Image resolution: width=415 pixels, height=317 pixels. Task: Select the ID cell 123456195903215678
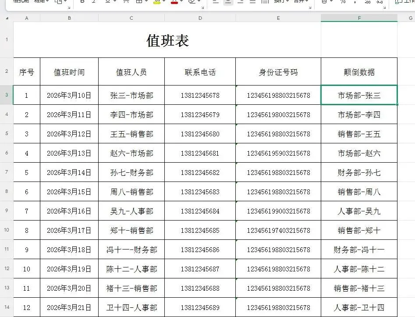pos(278,153)
